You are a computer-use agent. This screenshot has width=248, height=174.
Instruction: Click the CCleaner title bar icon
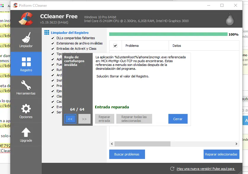tap(15, 5)
